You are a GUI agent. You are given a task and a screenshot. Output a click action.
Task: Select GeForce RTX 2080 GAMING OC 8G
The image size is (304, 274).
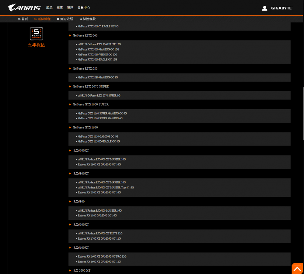[98, 77]
